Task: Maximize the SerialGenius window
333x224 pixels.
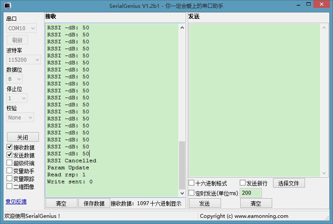Action: click(308, 4)
